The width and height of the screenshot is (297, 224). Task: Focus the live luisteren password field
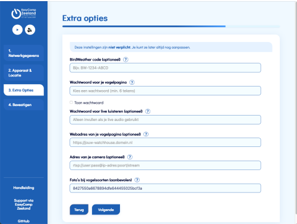click(x=165, y=120)
